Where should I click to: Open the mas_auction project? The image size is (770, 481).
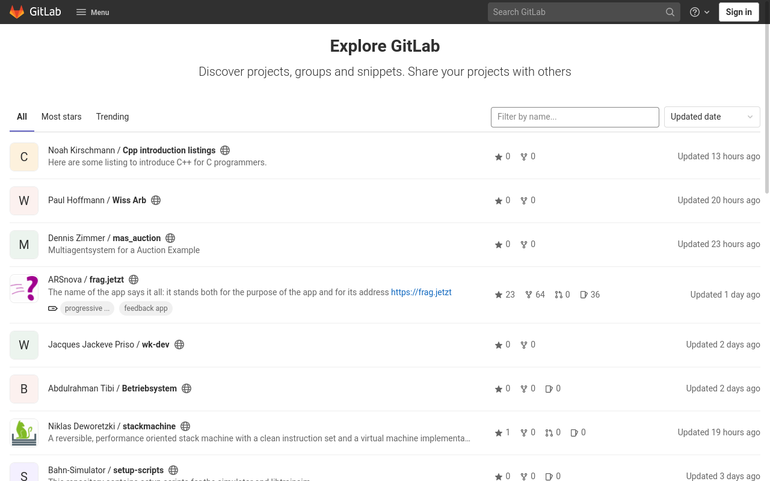click(x=104, y=238)
